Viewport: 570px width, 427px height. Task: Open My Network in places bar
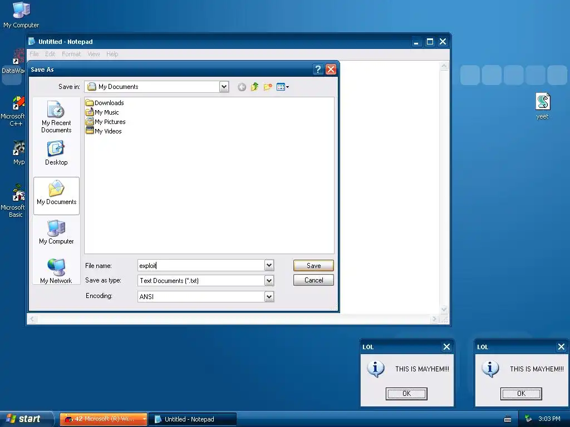point(56,271)
